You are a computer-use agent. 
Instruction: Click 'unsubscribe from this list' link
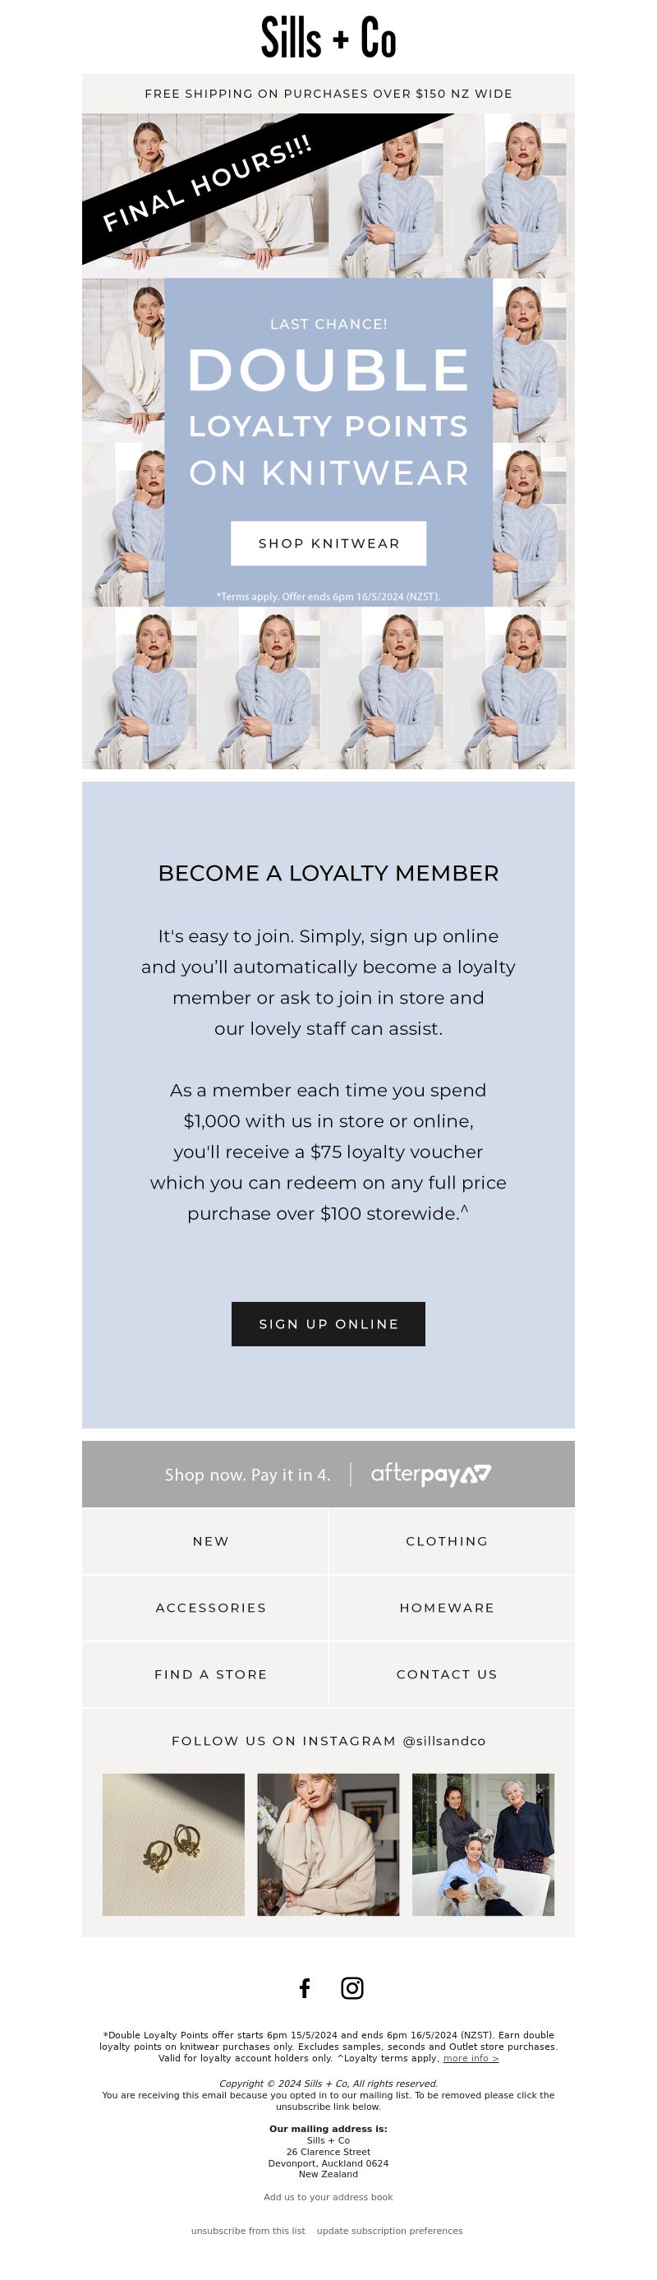click(x=249, y=2231)
